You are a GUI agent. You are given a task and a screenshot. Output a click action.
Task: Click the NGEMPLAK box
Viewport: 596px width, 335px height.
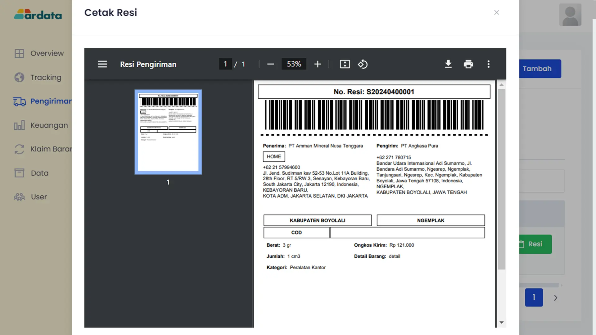point(431,220)
